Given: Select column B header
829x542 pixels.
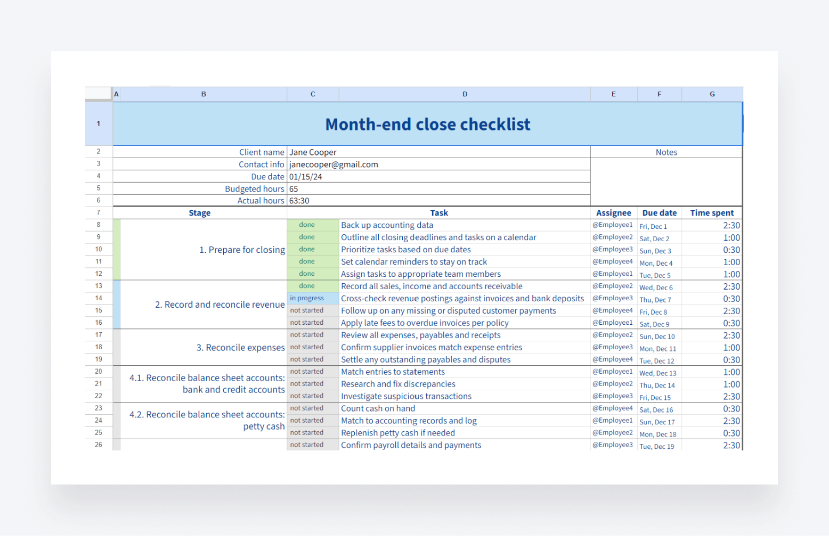Looking at the screenshot, I should click(204, 94).
